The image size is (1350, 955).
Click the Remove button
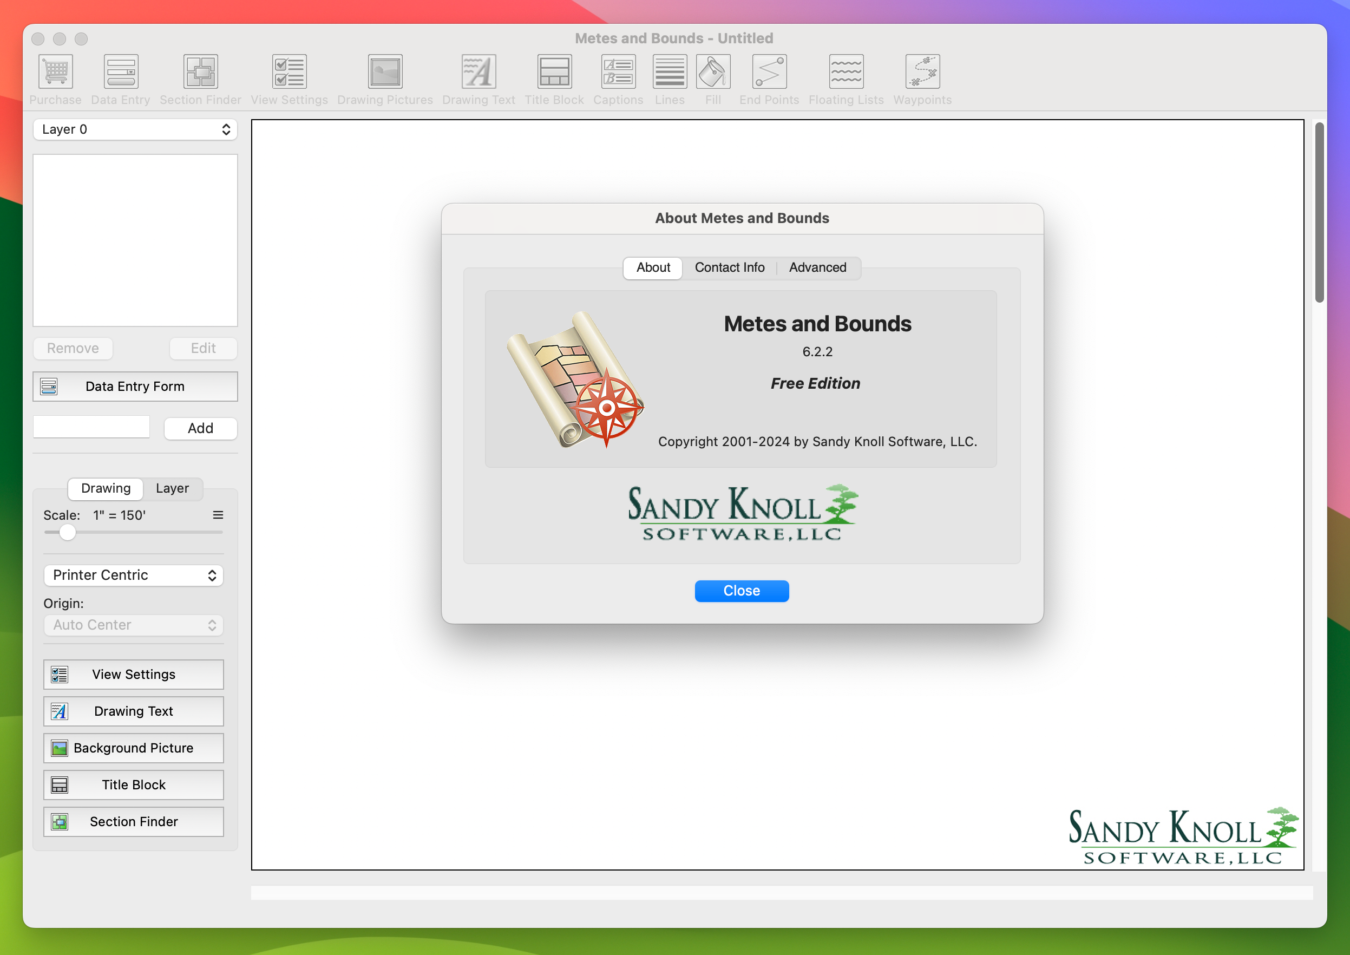click(x=73, y=348)
